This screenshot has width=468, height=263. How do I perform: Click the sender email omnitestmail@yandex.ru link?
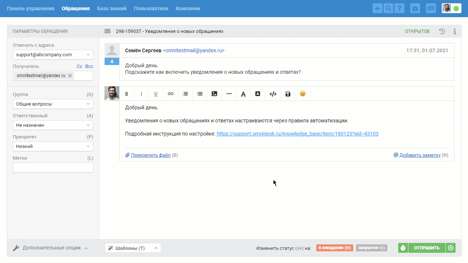193,51
